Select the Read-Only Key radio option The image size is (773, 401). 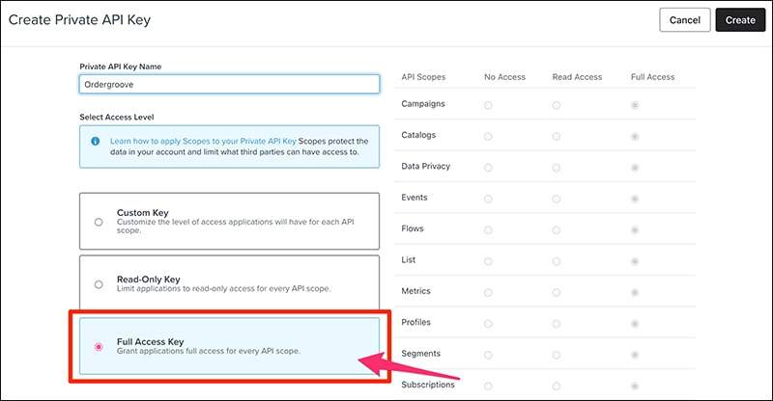99,284
